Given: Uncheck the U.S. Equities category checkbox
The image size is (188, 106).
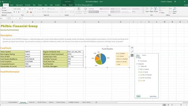Looking at the screenshot, I should [139, 69].
